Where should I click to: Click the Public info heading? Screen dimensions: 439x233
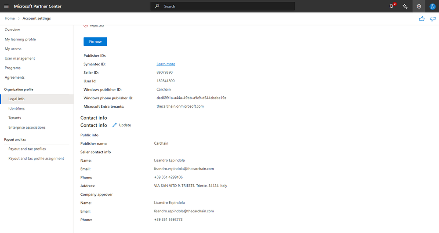[x=89, y=135]
